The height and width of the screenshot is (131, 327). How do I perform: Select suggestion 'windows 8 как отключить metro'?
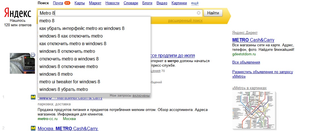[x=71, y=36]
